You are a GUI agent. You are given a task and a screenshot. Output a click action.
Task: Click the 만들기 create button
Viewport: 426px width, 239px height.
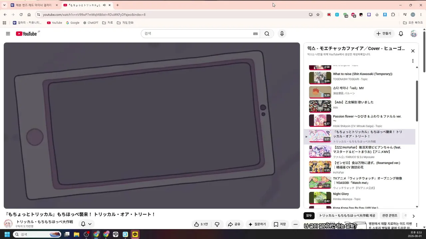384,34
